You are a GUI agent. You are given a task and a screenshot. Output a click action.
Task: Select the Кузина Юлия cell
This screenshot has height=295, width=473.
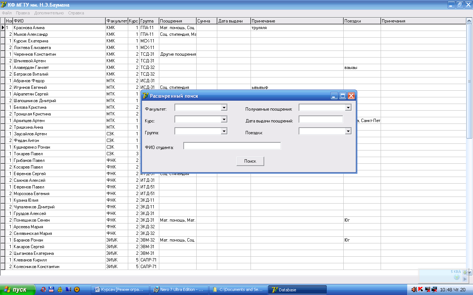click(59, 200)
